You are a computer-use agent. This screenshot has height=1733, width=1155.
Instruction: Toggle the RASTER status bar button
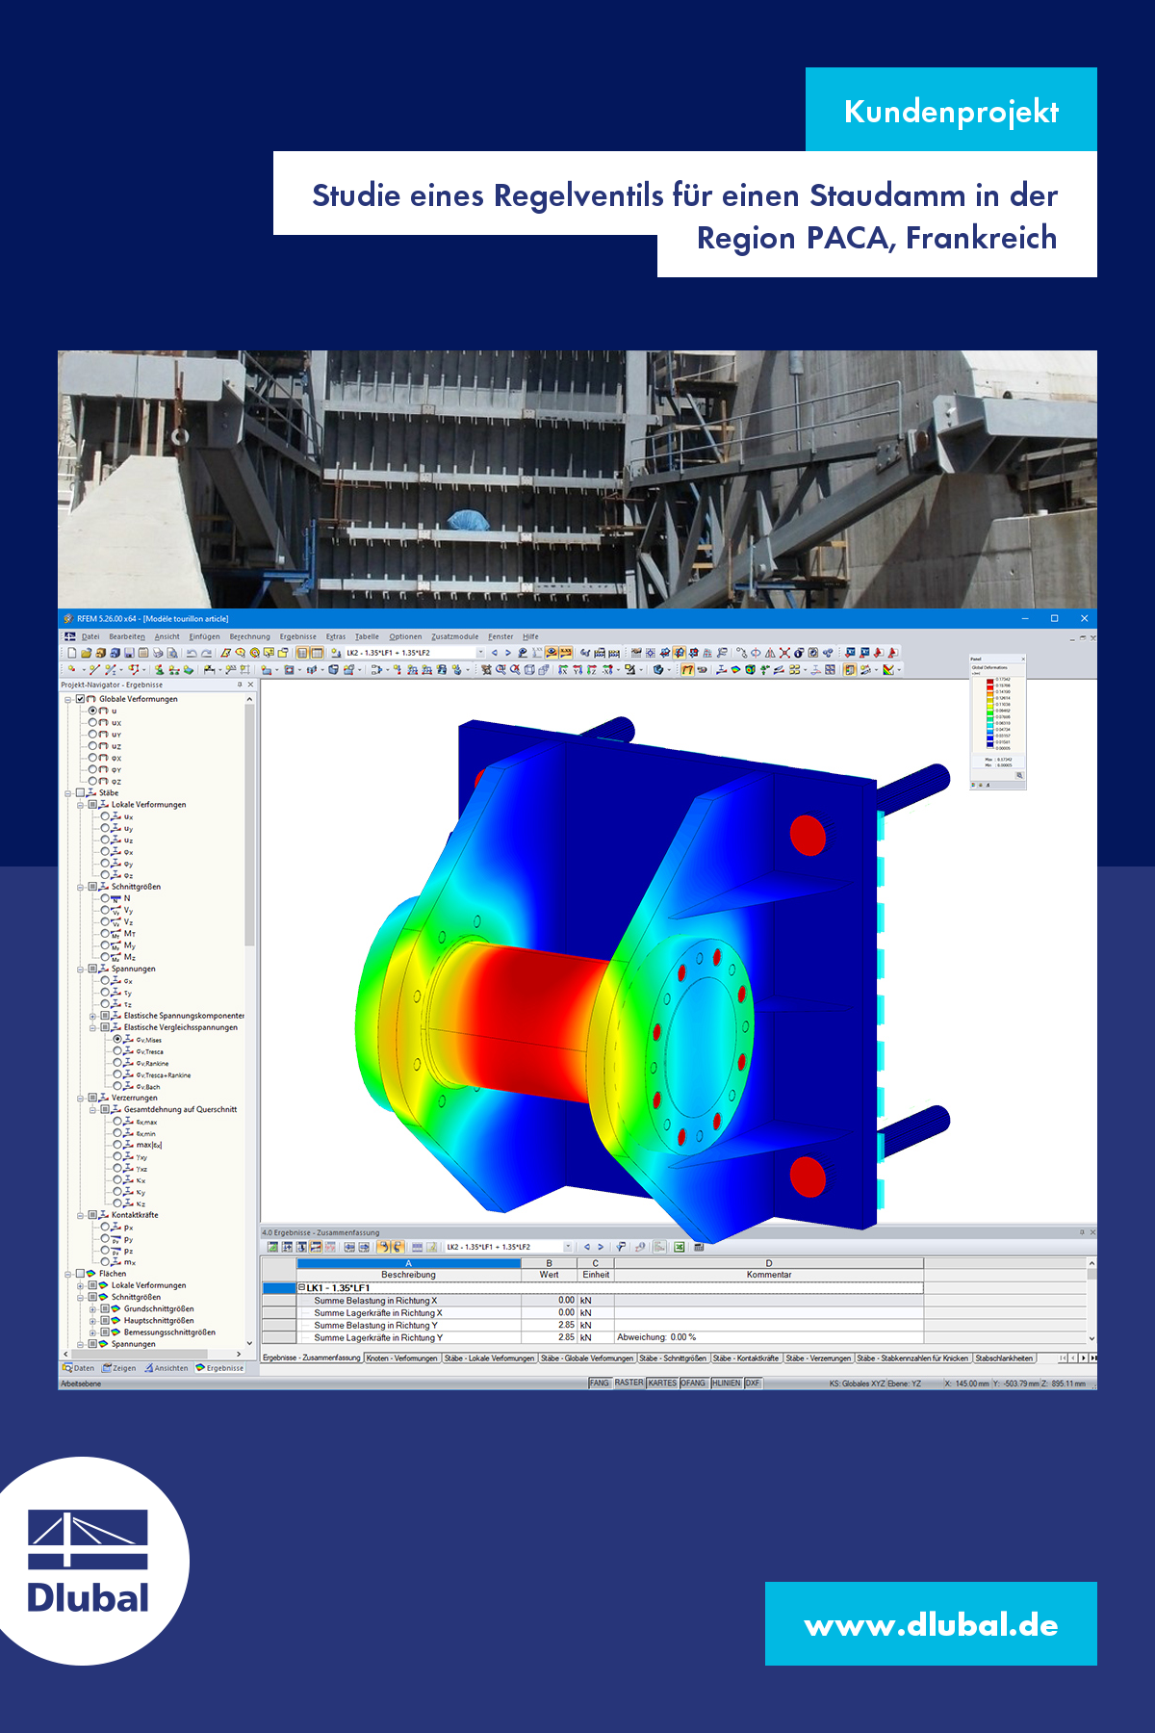point(629,1384)
